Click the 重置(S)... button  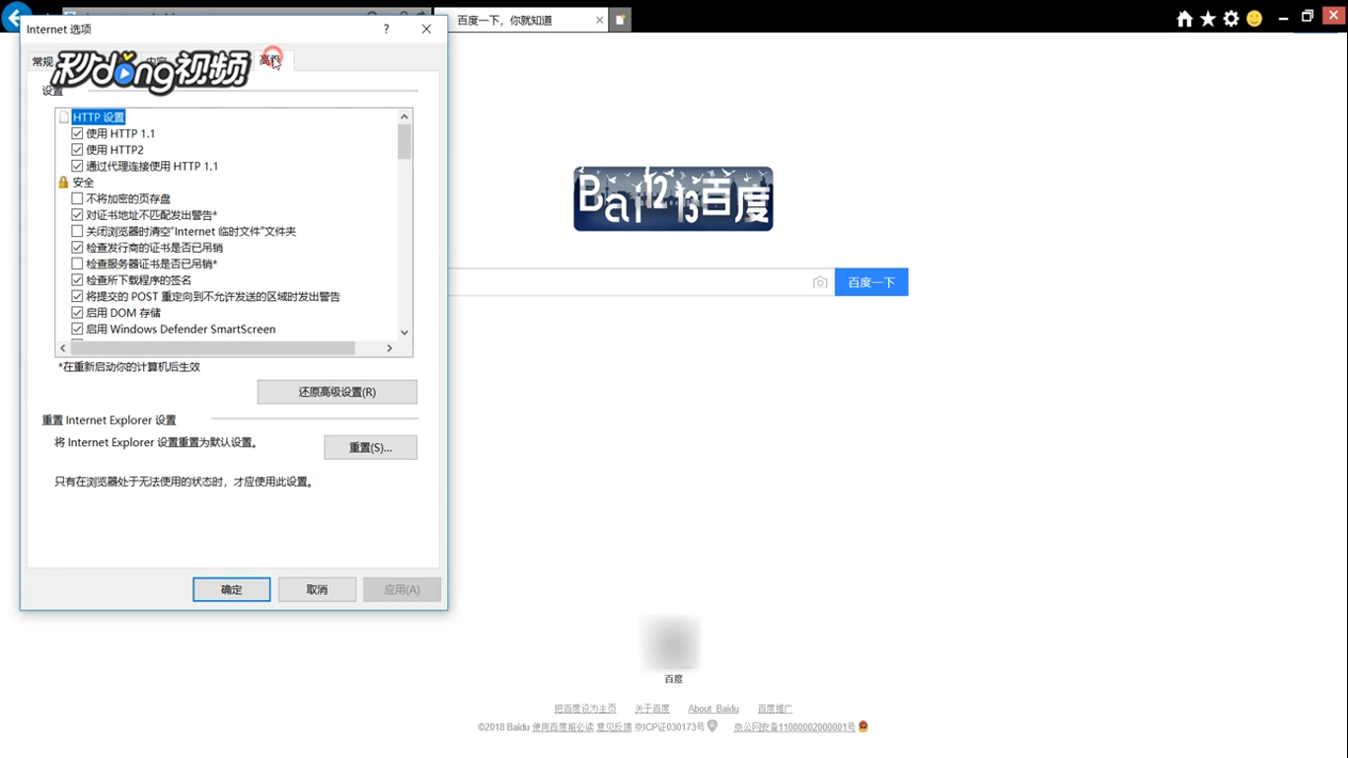[370, 447]
